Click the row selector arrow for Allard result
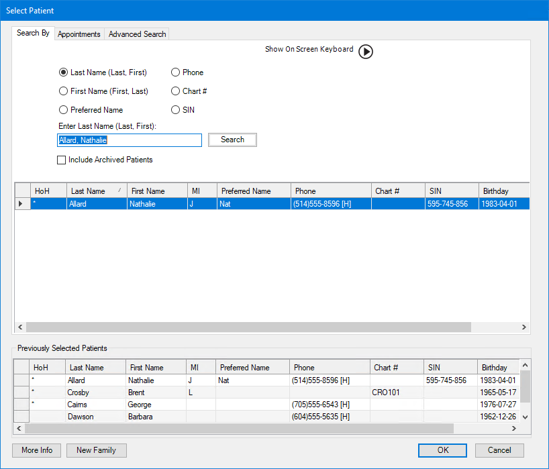Screen dimensions: 549x469 tap(22, 204)
